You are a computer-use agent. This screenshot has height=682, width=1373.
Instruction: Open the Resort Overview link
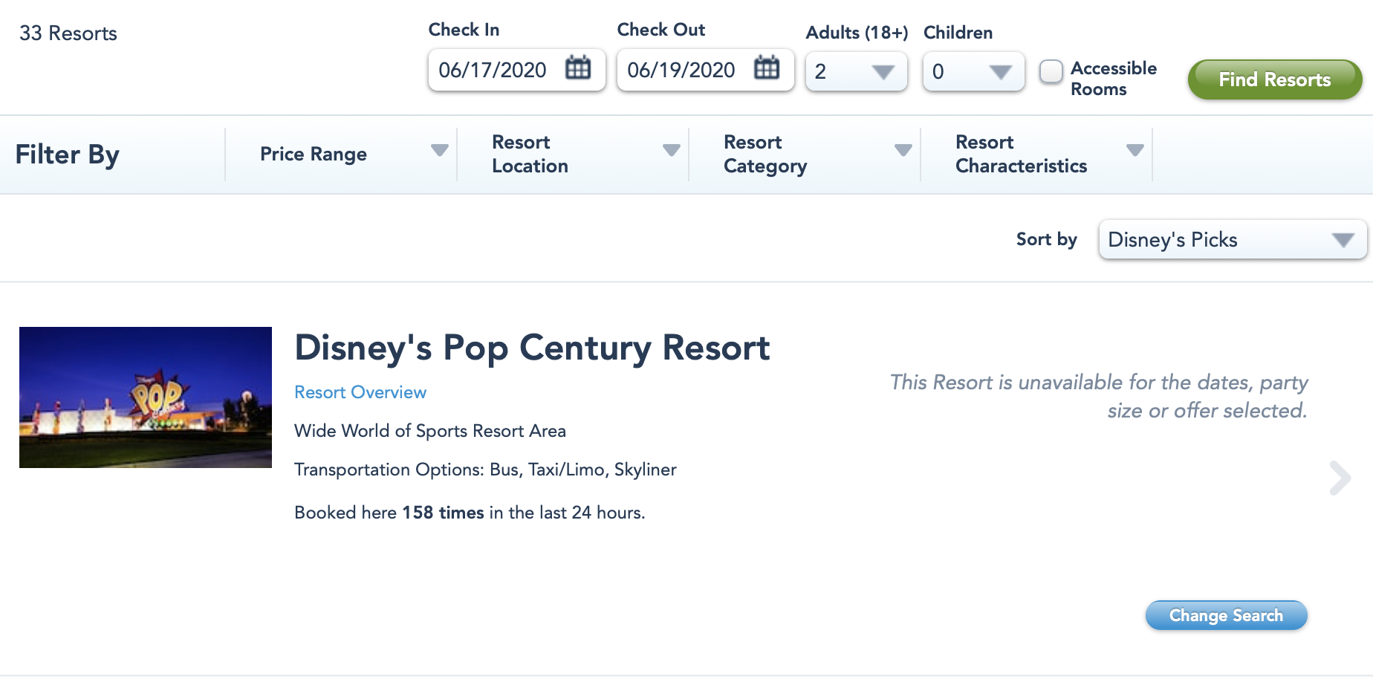click(x=360, y=392)
